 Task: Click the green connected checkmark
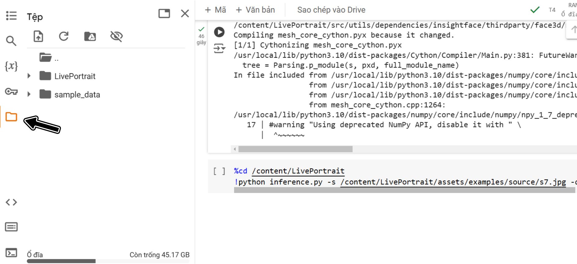tap(535, 10)
